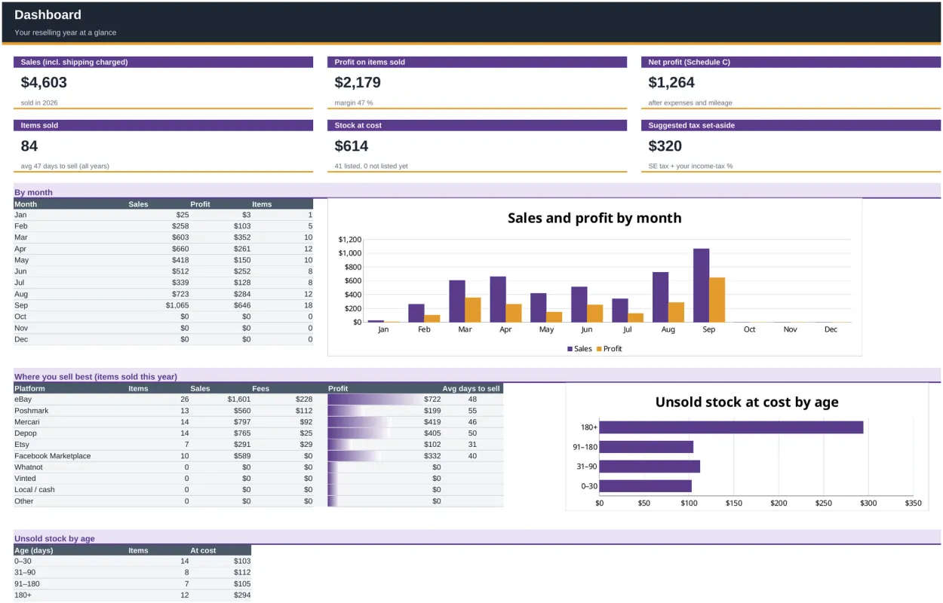Click the April Sales bar in chart

(x=498, y=299)
